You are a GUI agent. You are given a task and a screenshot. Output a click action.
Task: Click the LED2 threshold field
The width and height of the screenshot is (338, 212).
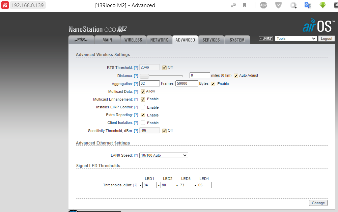click(168, 185)
